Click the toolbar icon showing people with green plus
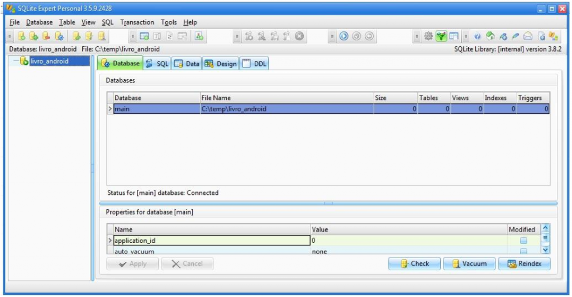The height and width of the screenshot is (297, 572). pos(199,36)
